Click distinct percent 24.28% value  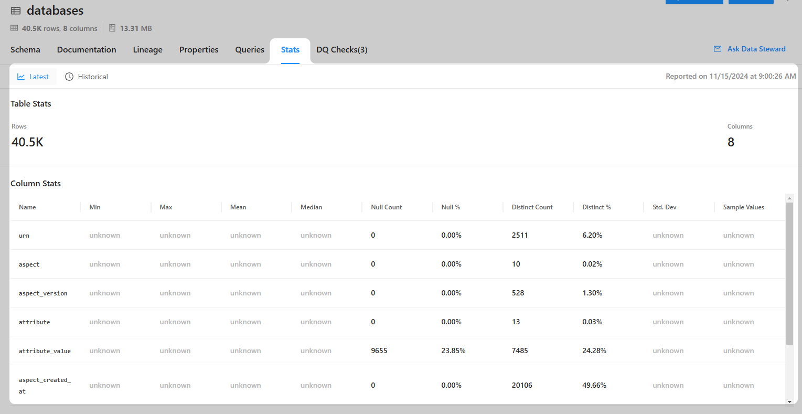(x=594, y=351)
